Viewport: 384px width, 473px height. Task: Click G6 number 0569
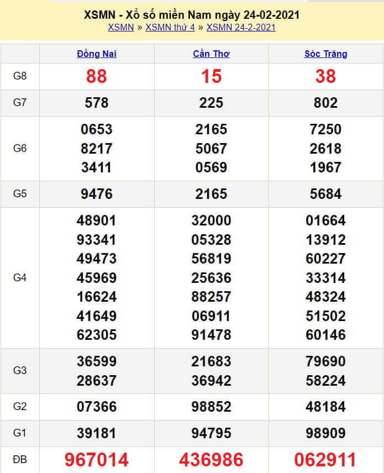tap(211, 167)
